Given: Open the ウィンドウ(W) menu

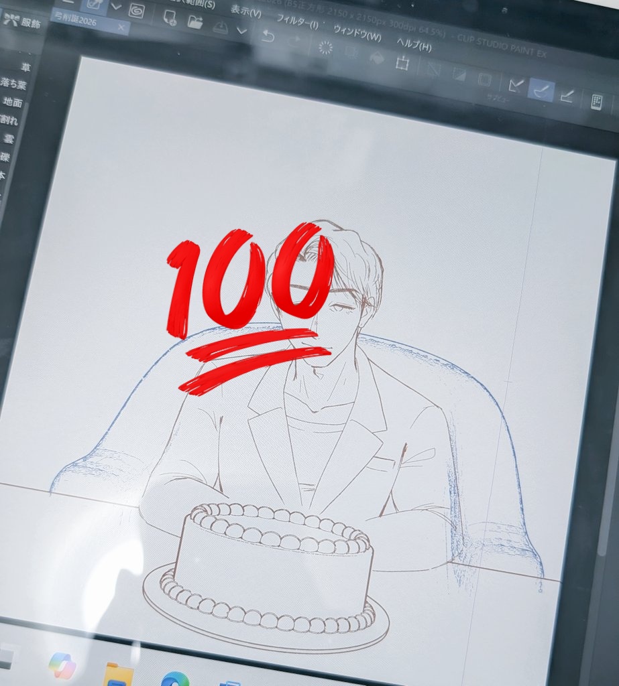Looking at the screenshot, I should (357, 33).
